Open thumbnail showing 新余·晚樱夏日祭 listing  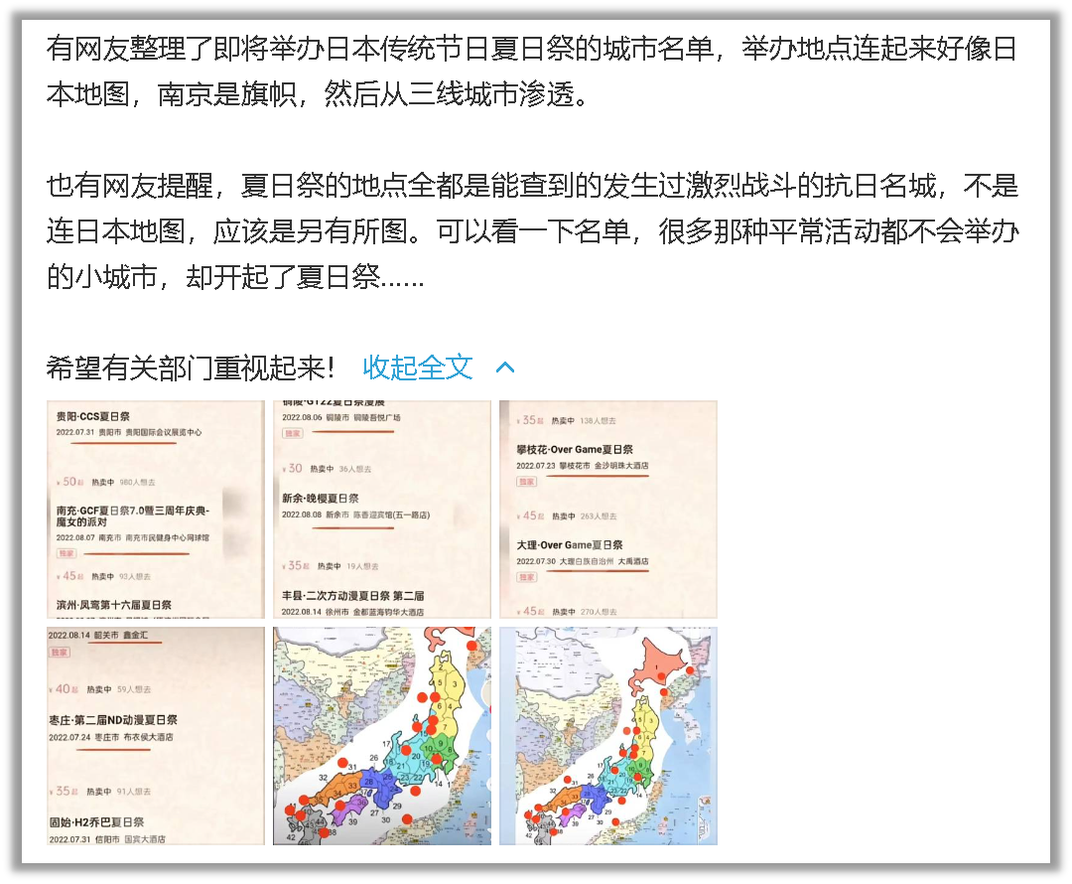click(x=381, y=510)
